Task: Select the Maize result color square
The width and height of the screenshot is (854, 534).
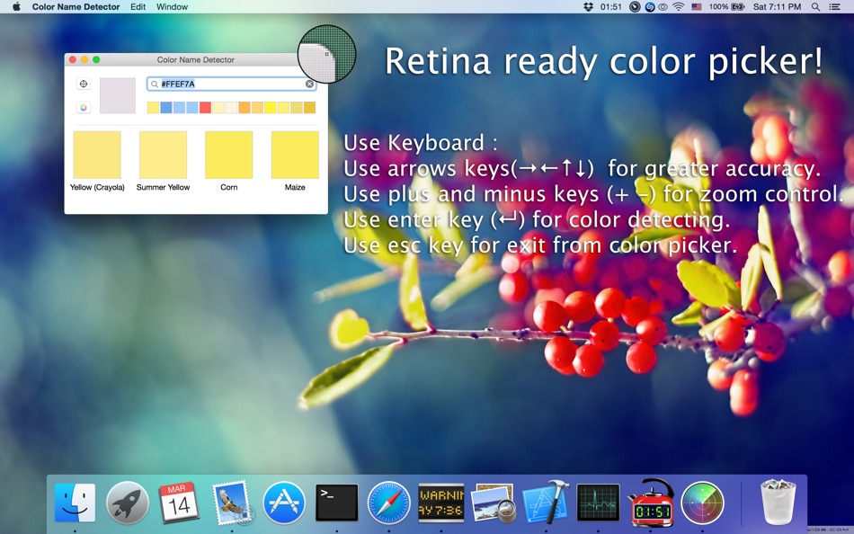Action: pyautogui.click(x=295, y=155)
